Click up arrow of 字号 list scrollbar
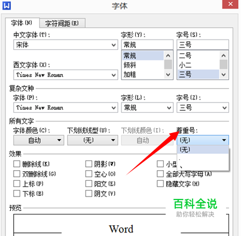241x236 pixels. (x=224, y=56)
